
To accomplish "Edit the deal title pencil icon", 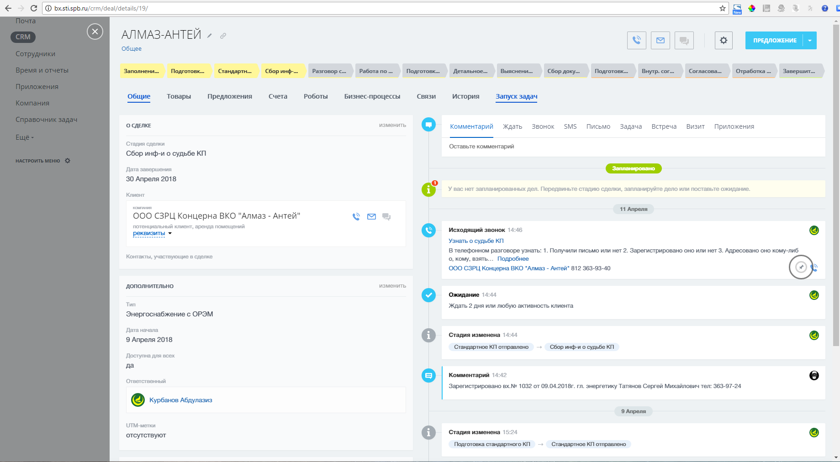I will click(x=210, y=36).
